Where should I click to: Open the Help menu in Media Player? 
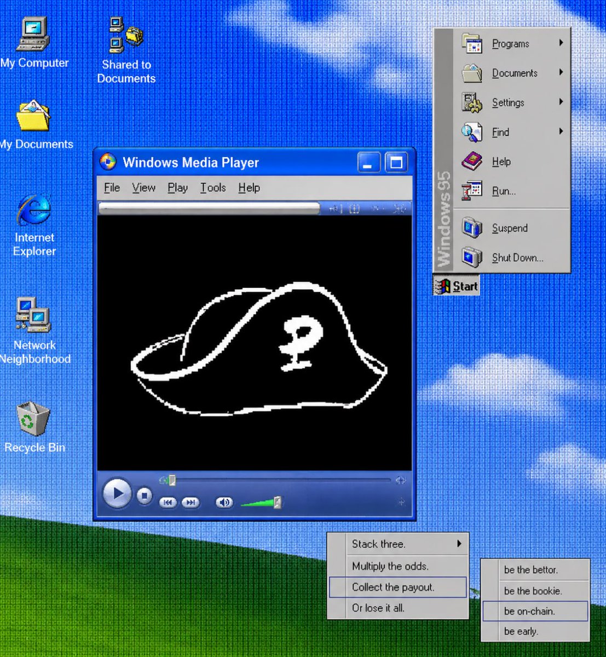pyautogui.click(x=249, y=188)
